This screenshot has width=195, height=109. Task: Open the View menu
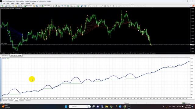tap(8, 3)
